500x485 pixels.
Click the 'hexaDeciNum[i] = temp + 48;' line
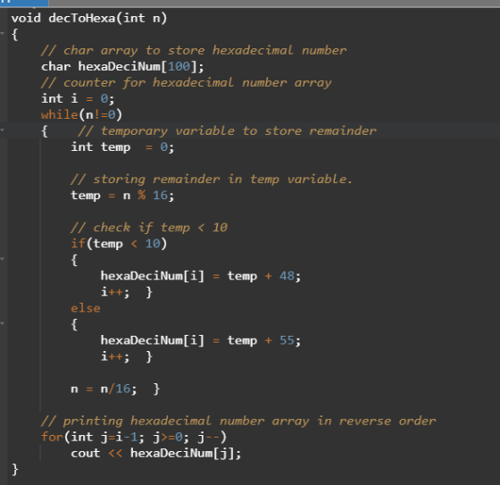pyautogui.click(x=201, y=276)
